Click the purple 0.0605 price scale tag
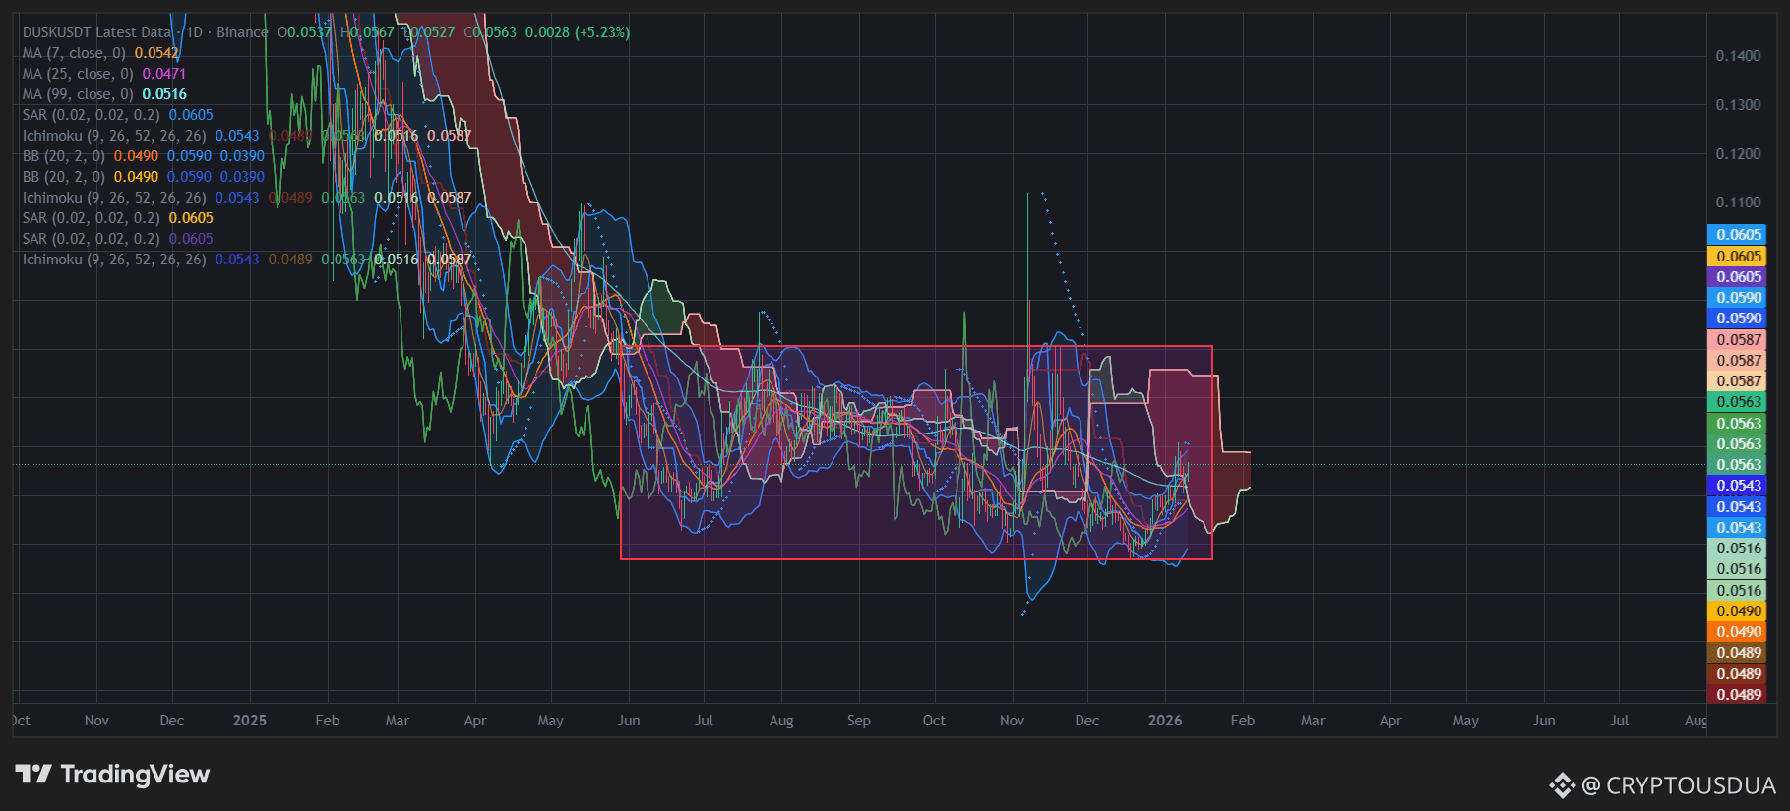1790x811 pixels. (x=1737, y=277)
